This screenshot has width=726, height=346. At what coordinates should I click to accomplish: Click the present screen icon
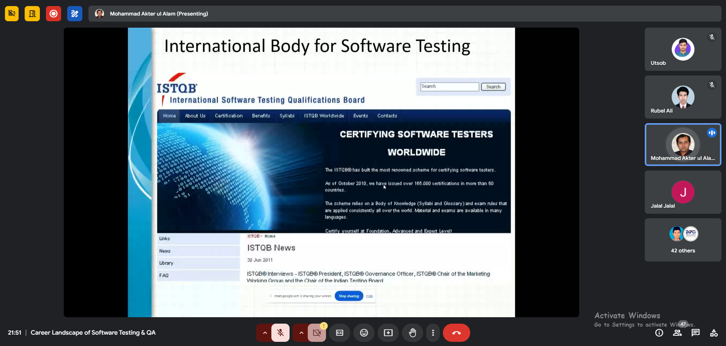388,333
